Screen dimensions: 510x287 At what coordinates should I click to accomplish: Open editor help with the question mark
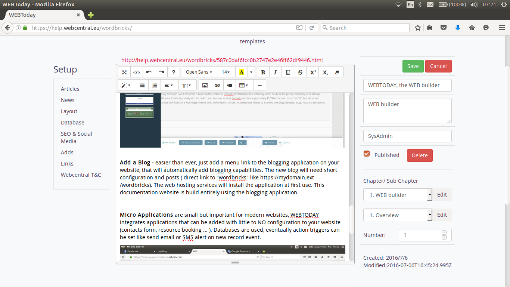point(174,72)
